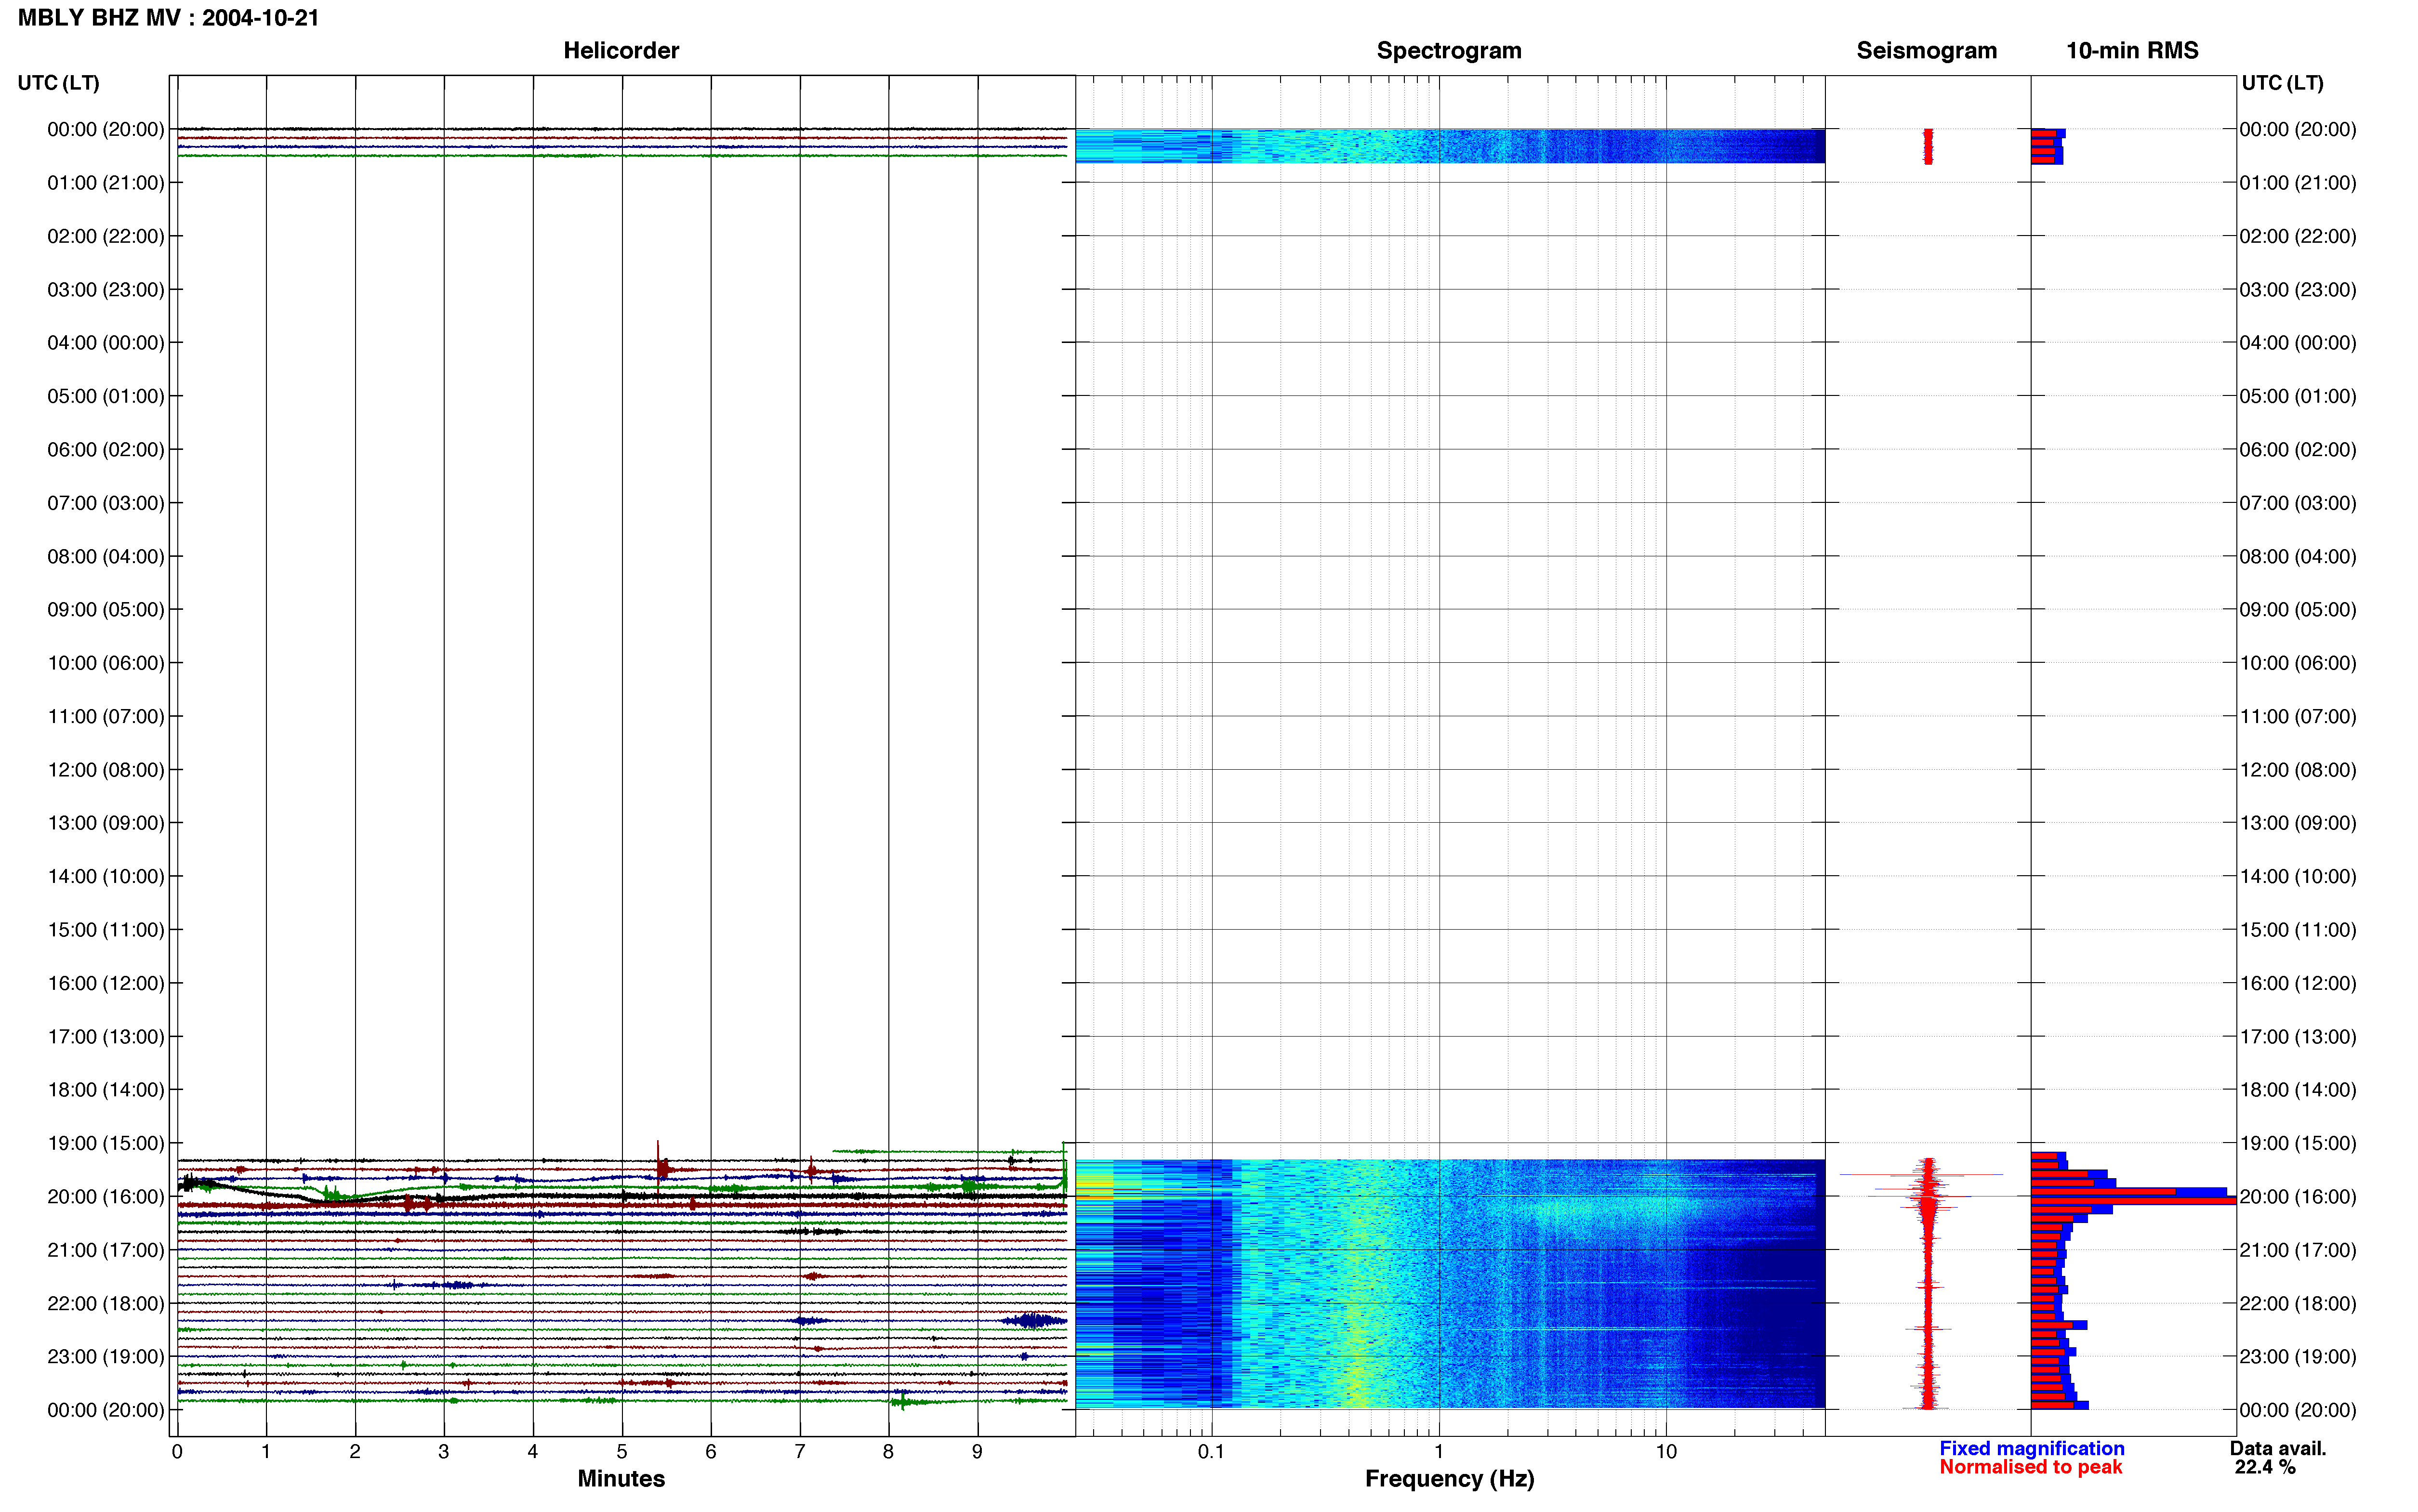Click left time label '21:00 (17:00)'

click(x=106, y=1250)
